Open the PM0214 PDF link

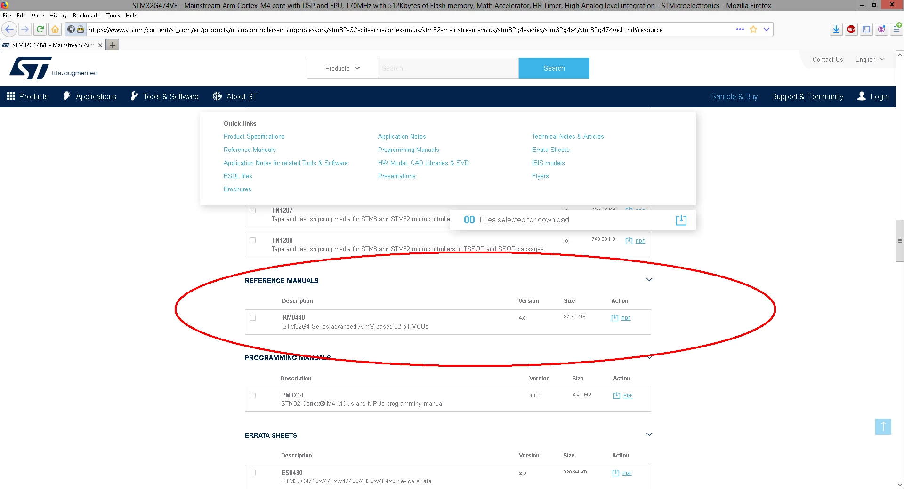click(x=628, y=396)
